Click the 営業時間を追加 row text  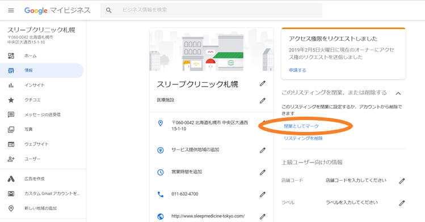(187, 172)
